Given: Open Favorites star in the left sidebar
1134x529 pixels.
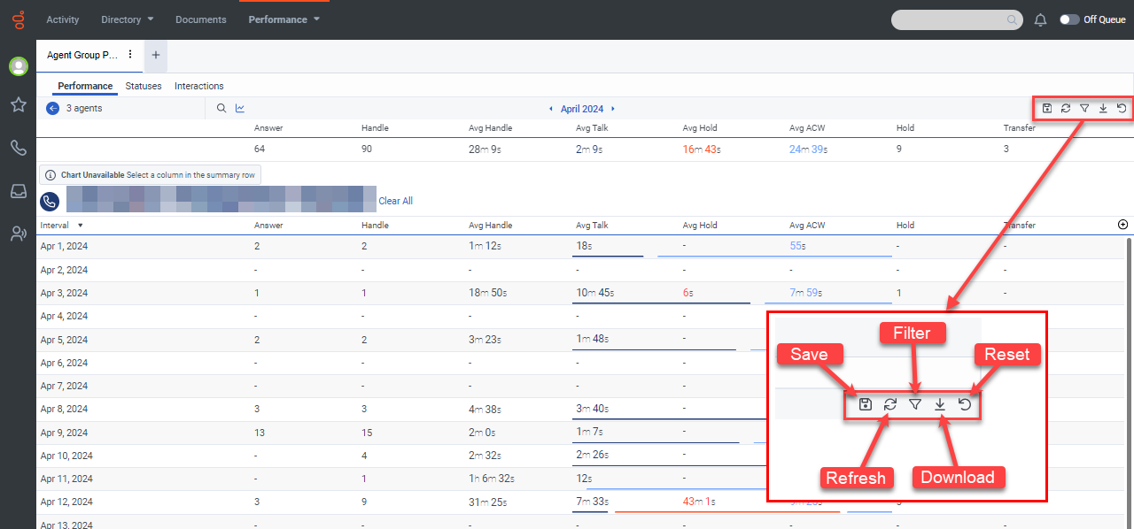Looking at the screenshot, I should coord(18,105).
